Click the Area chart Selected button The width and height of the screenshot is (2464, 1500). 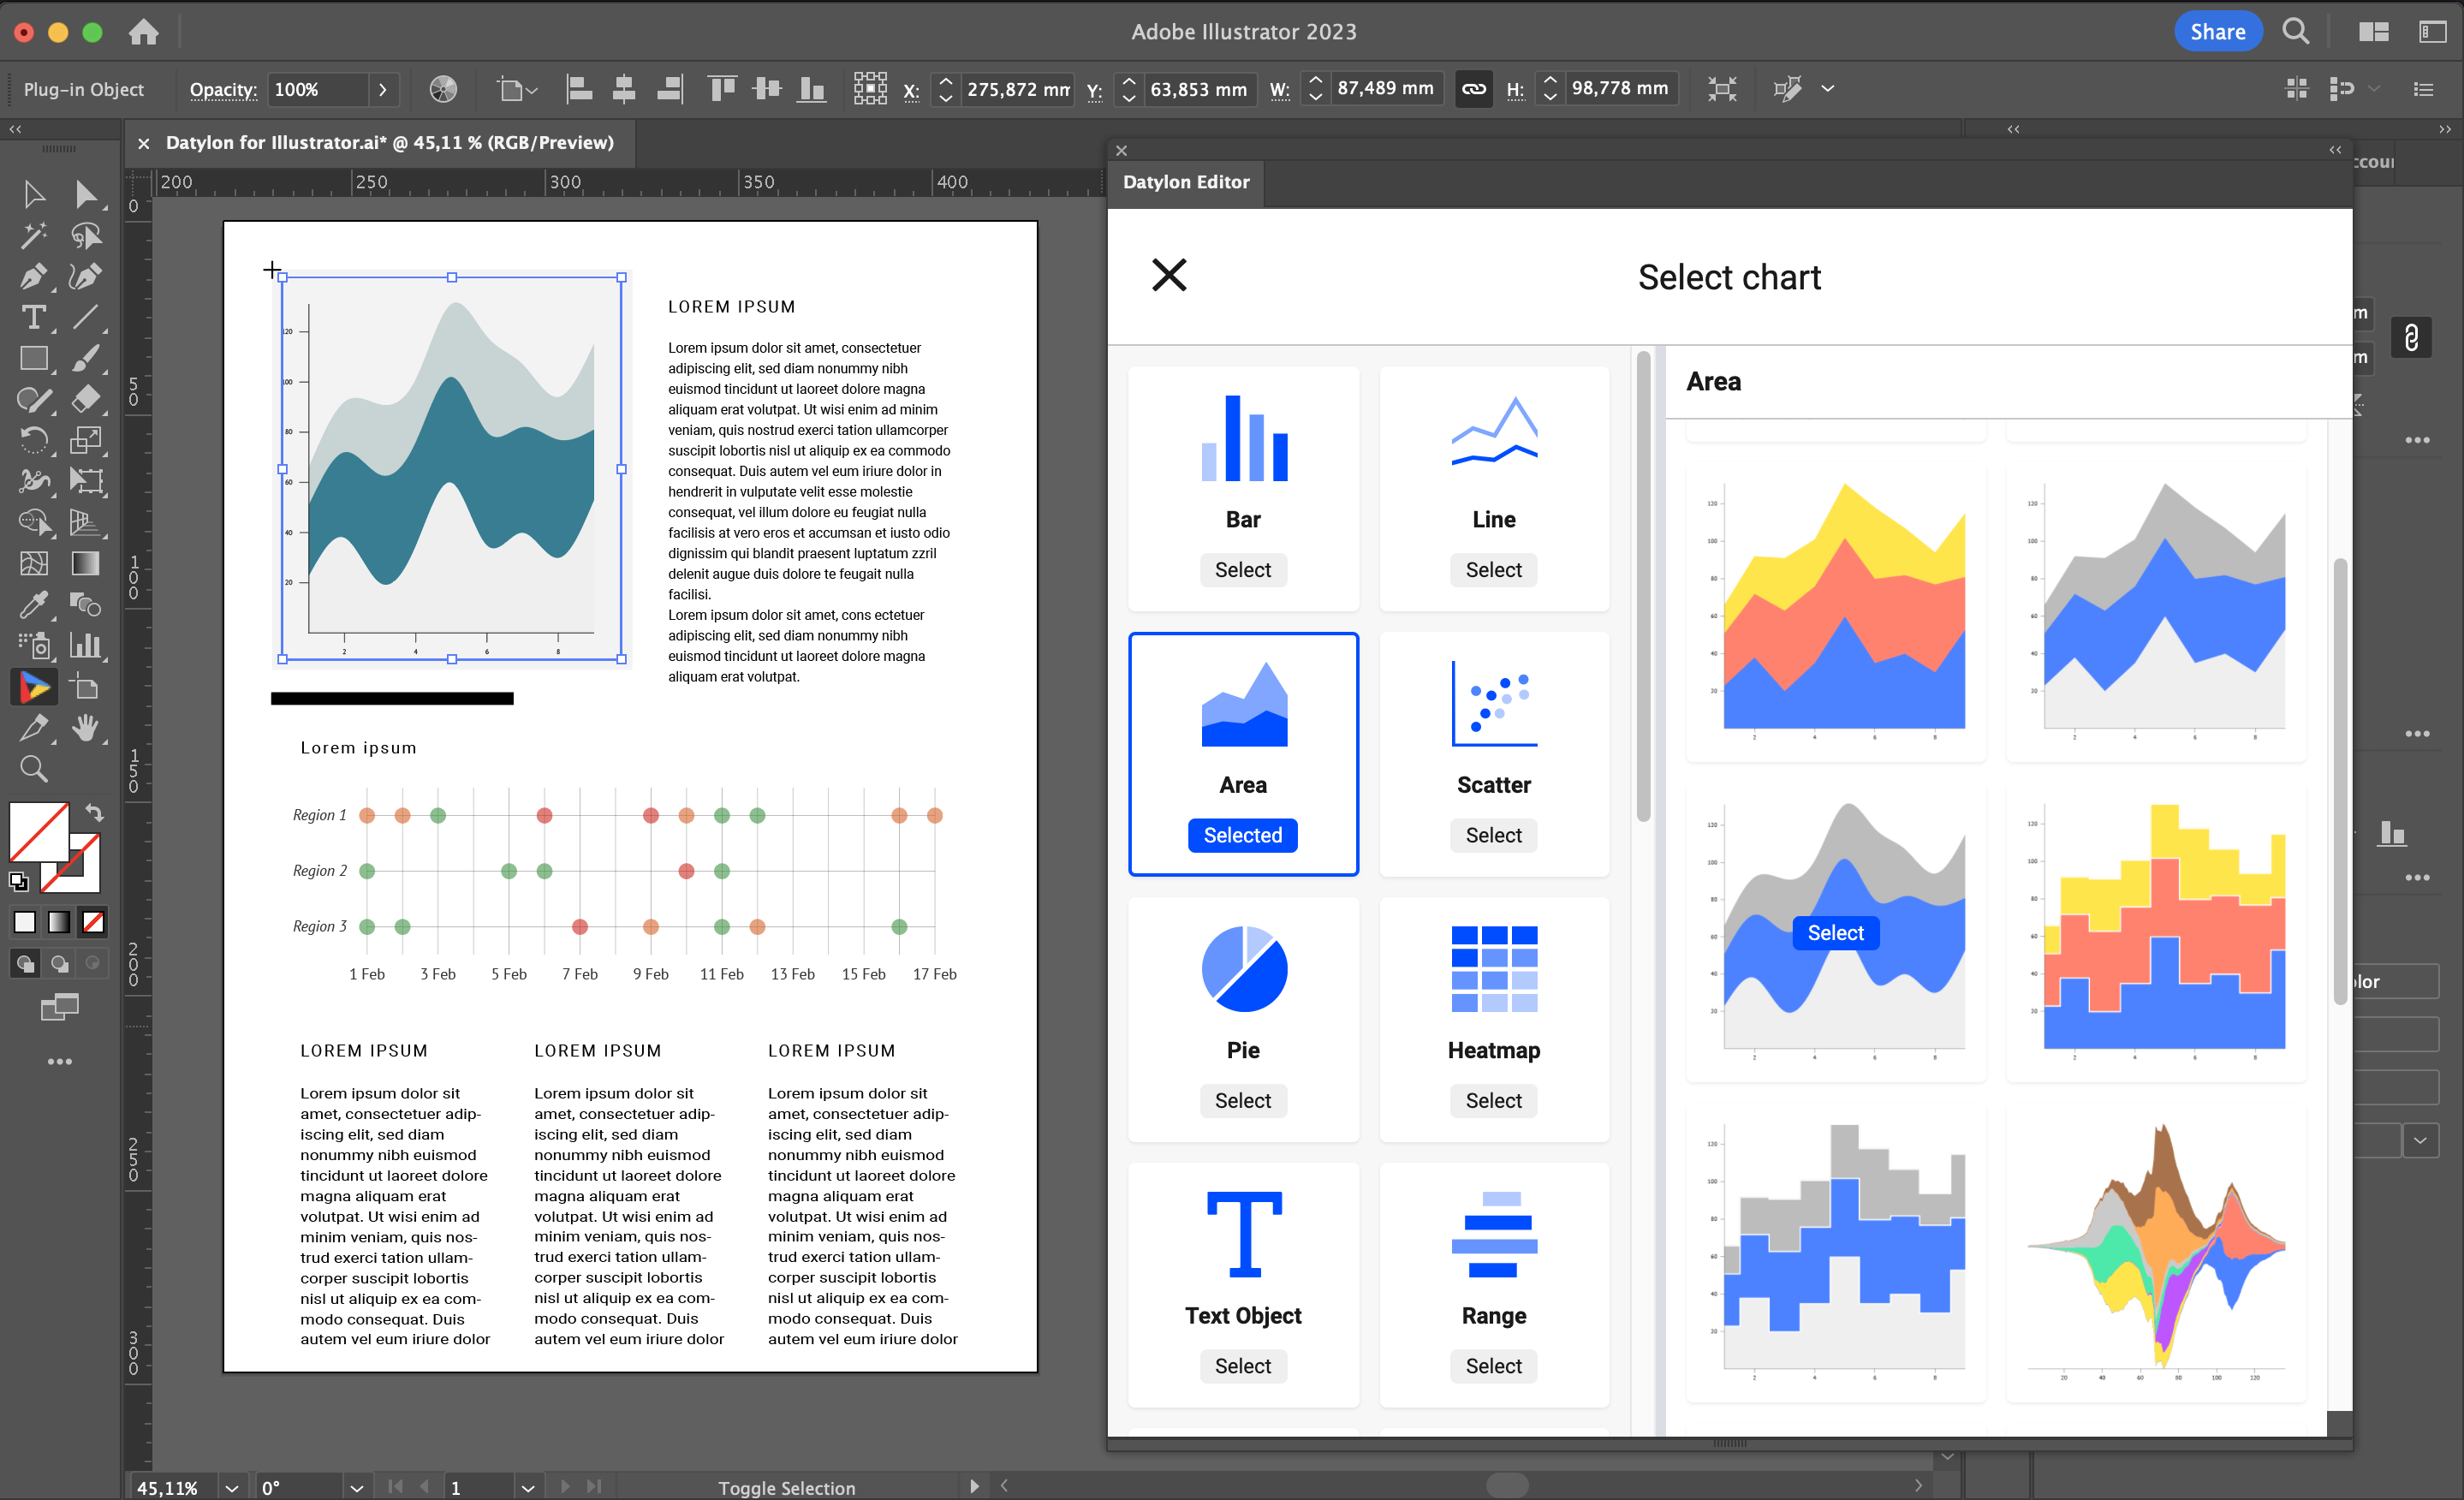[x=1241, y=835]
